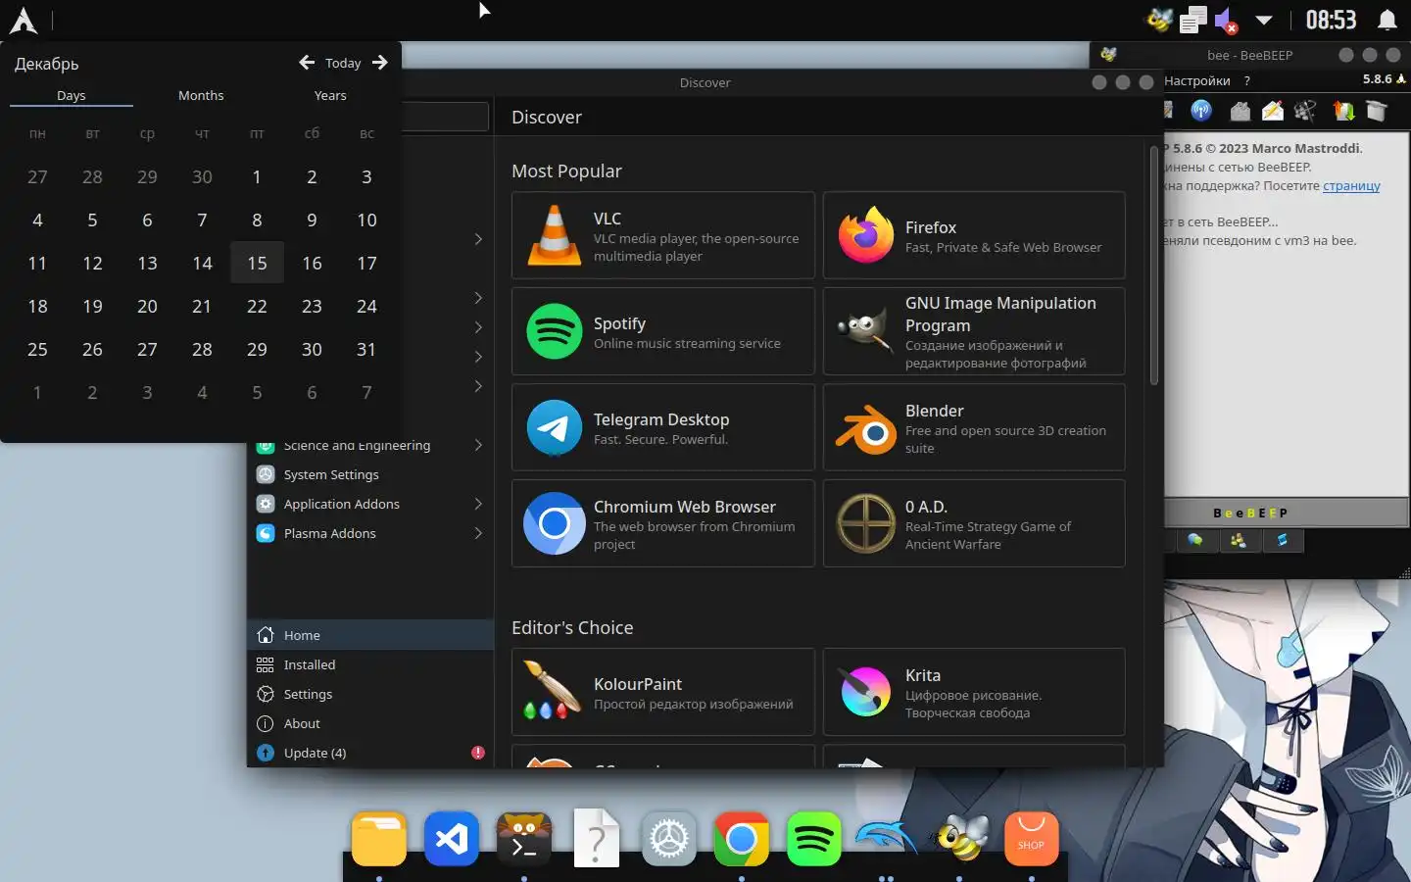Open the Blender app card
1411x882 pixels.
click(974, 427)
